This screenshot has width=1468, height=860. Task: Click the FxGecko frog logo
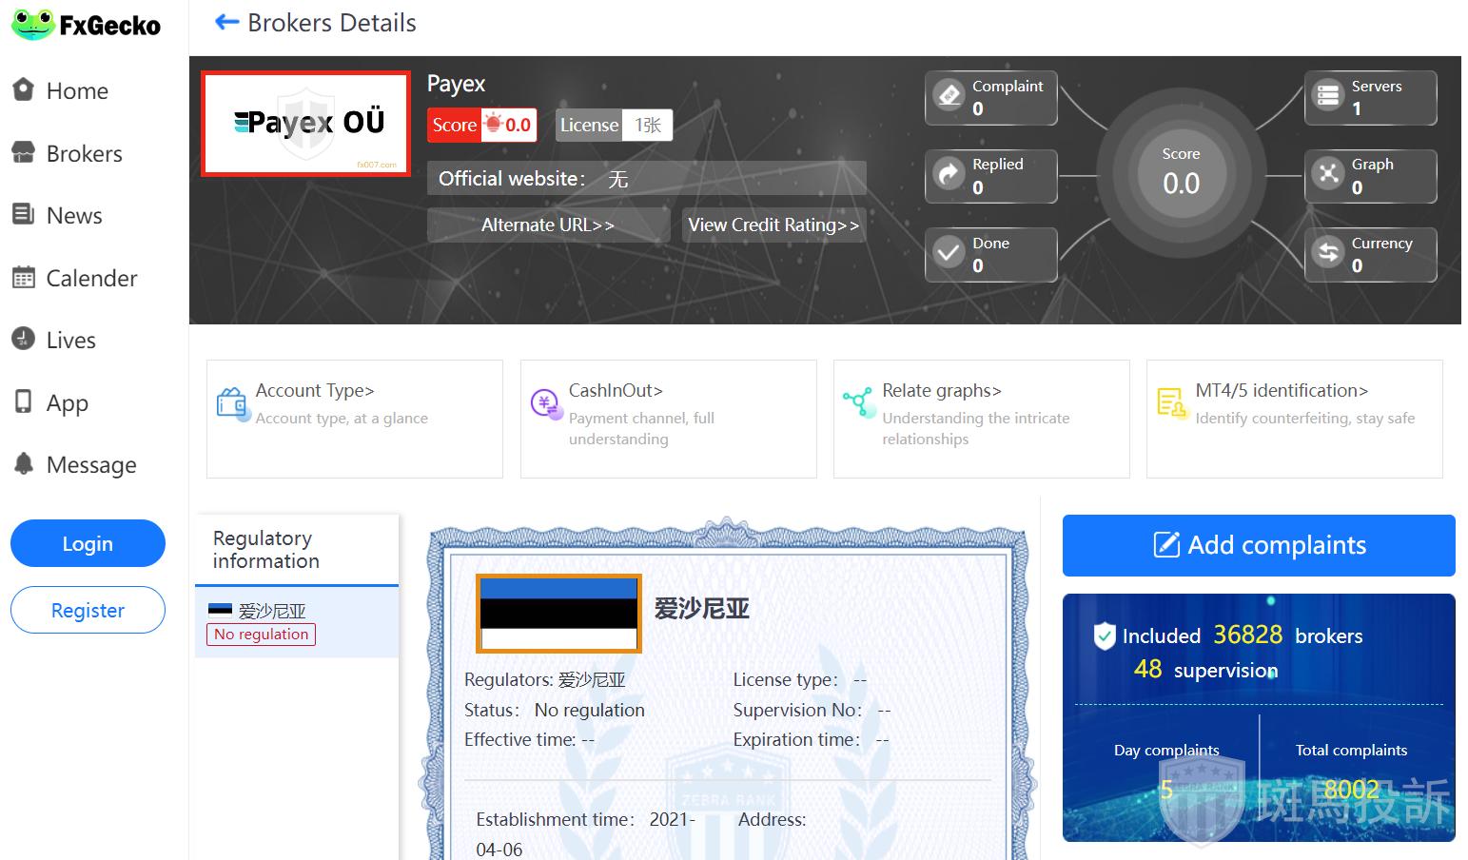34,25
